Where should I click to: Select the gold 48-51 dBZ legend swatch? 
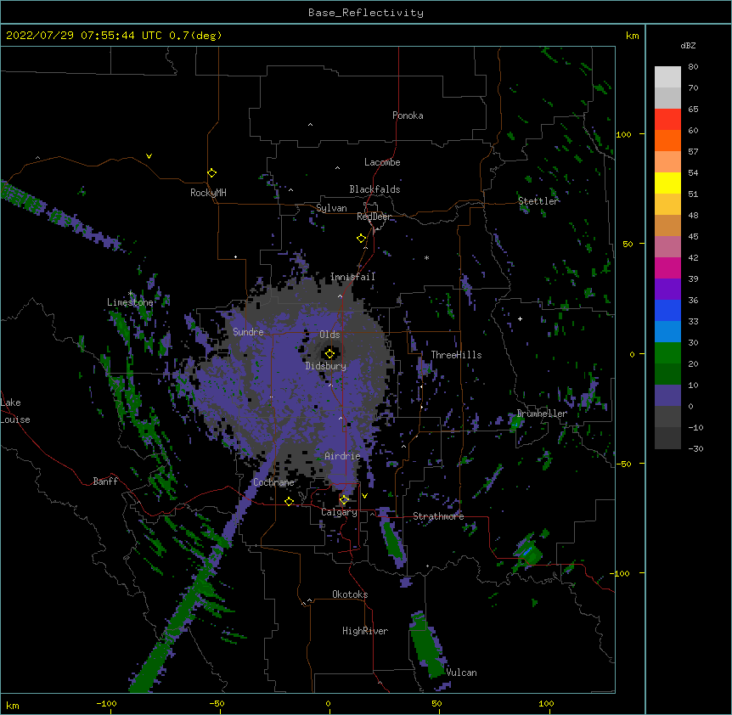pyautogui.click(x=667, y=204)
